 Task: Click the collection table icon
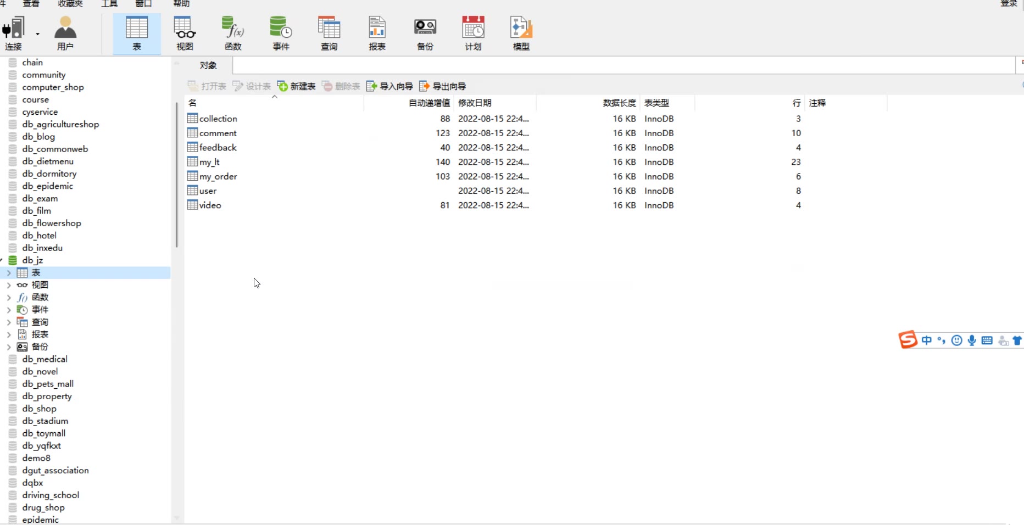(192, 118)
